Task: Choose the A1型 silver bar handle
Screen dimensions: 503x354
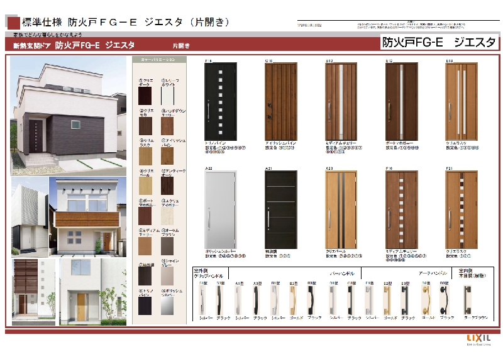Action: [x=238, y=301]
